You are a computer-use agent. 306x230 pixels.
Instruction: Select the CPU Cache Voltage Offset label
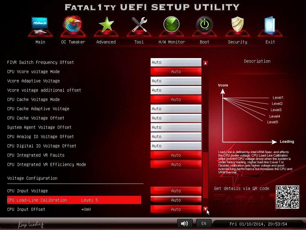click(x=36, y=118)
